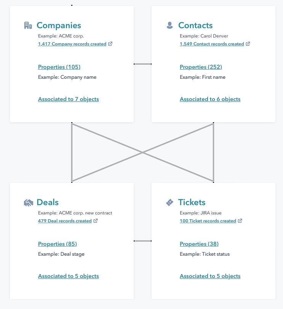
Task: View the 100 Ticket records created
Action: pyautogui.click(x=208, y=221)
